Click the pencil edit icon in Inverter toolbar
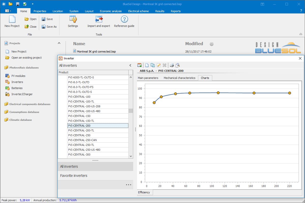Viewport: 305px width, 203px height. [159, 65]
